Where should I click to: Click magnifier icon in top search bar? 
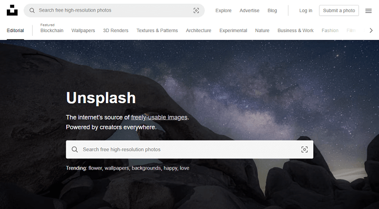pyautogui.click(x=32, y=11)
